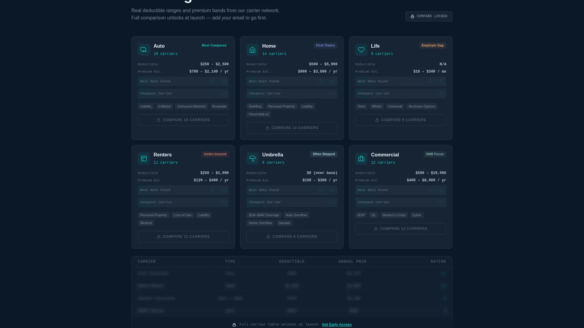Click the Rating column header
Image resolution: width=584 pixels, height=328 pixels.
[438, 262]
